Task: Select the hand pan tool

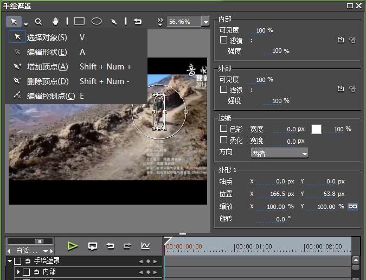Action: 55,22
